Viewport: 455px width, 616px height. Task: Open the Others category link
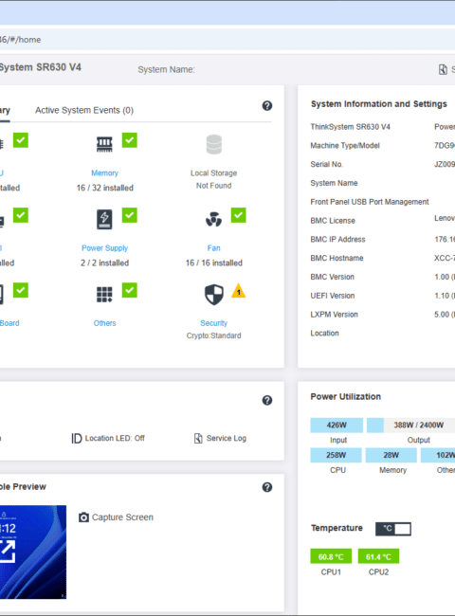(104, 323)
